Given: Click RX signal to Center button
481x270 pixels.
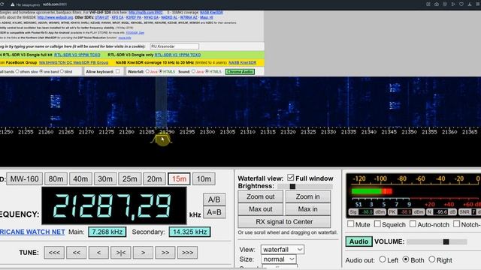Looking at the screenshot, I should tap(284, 222).
